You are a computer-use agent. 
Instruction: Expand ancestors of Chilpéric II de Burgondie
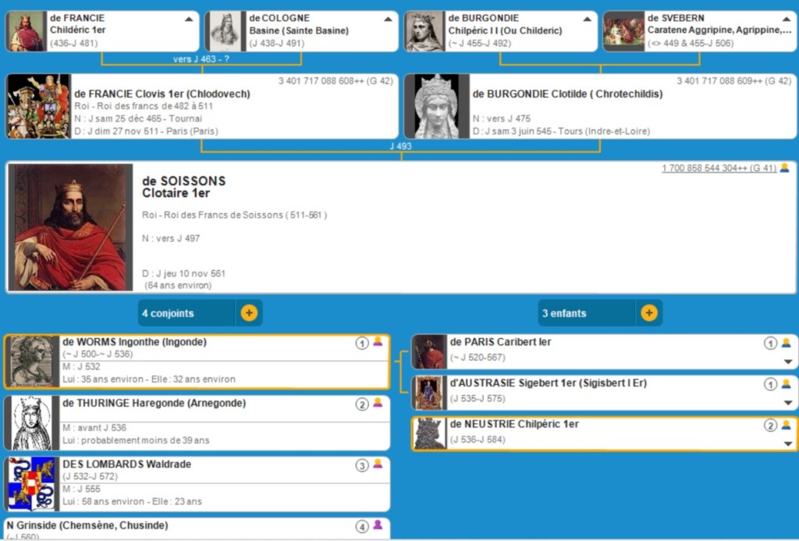587,19
